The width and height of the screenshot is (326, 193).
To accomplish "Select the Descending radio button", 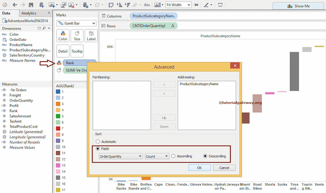I will 205,156.
